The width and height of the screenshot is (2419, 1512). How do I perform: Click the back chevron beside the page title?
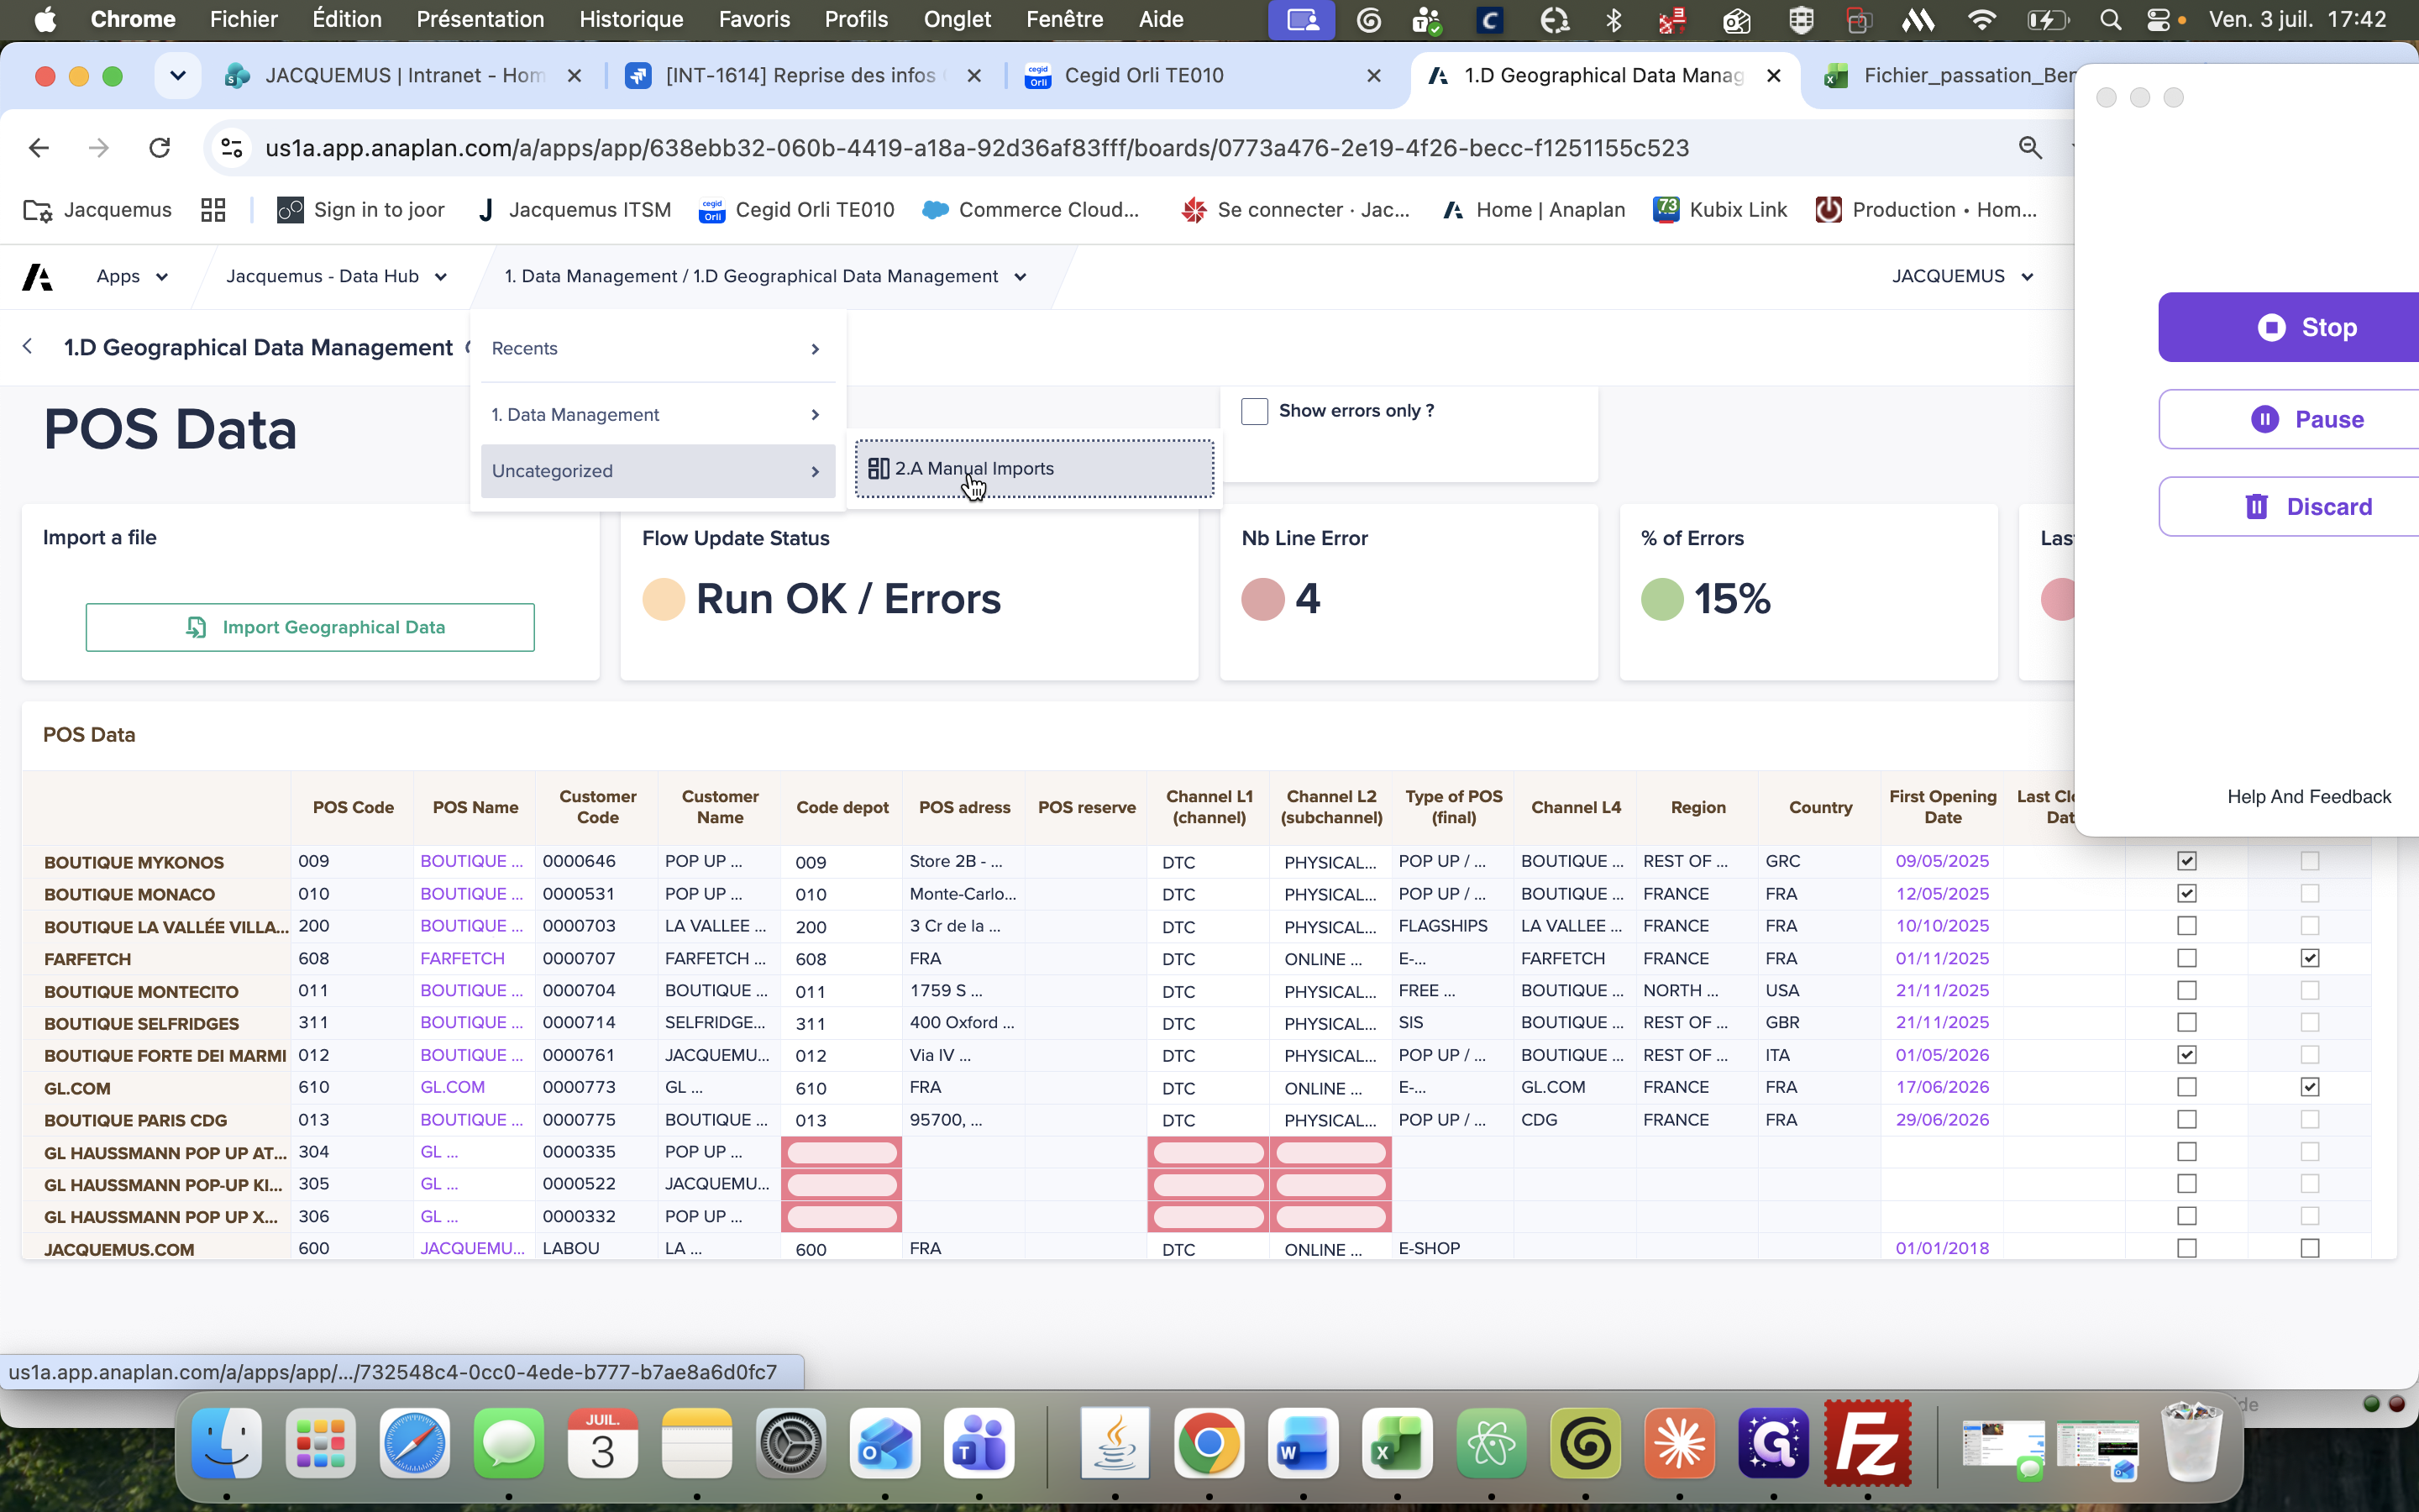pos(28,346)
